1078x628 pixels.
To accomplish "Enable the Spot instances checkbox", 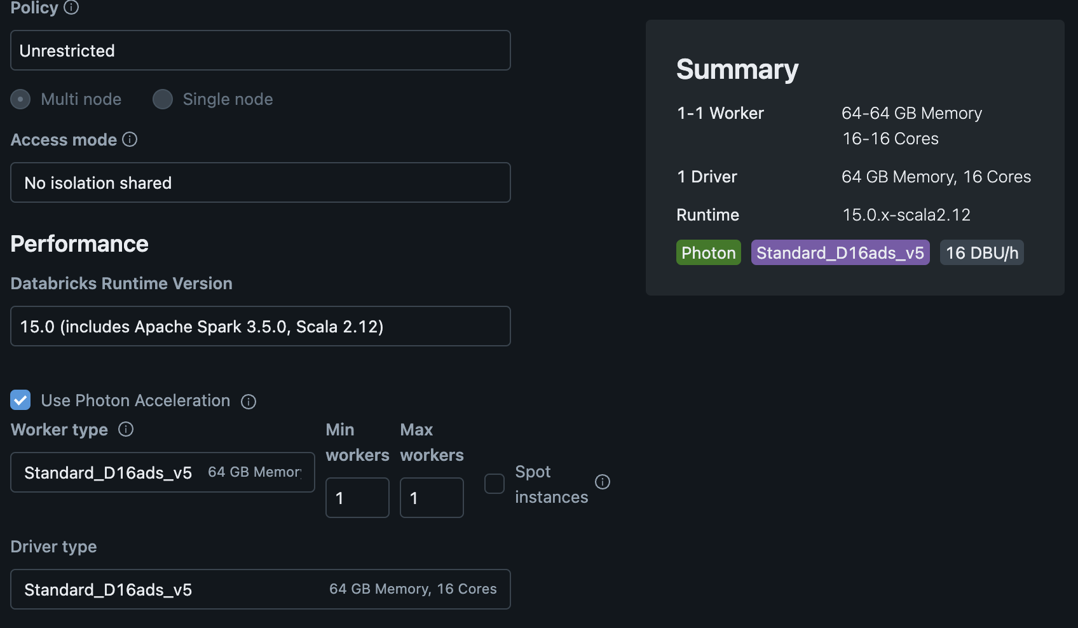I will tap(495, 484).
